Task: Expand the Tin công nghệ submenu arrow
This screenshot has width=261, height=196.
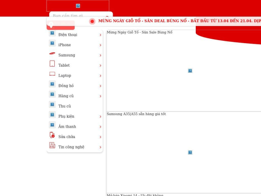Action: 100,147
